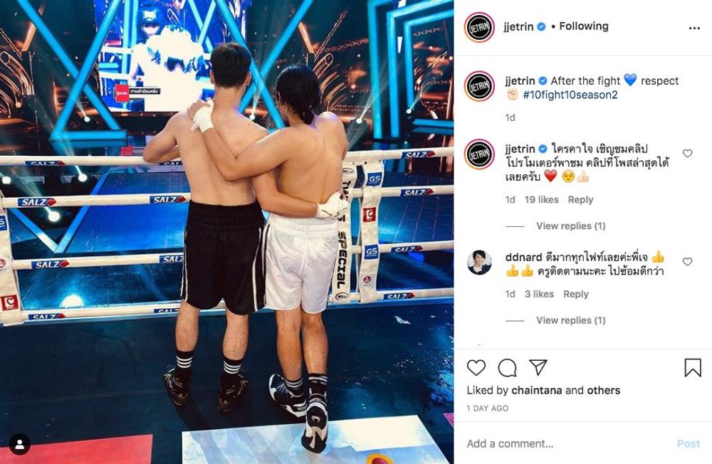This screenshot has height=464, width=712.
Task: Reply to jjetrin's comment
Action: [580, 200]
